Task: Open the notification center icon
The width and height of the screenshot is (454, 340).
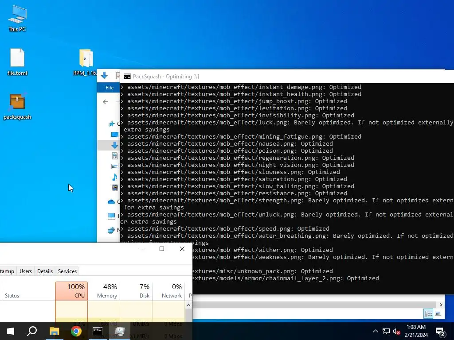Action: coord(440,331)
